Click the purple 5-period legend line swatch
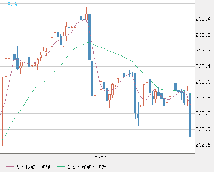Screen dimensions: 214x172 10,167
